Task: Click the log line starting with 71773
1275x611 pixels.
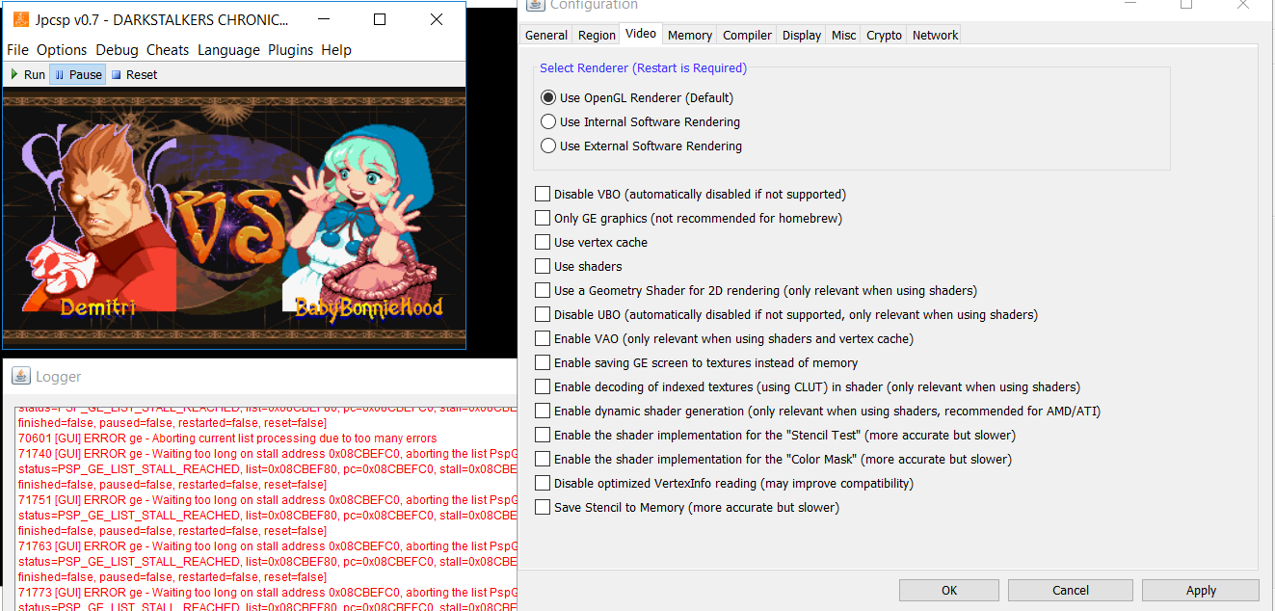Action: click(268, 592)
